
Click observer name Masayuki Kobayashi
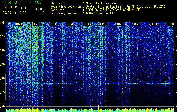(x=101, y=3)
